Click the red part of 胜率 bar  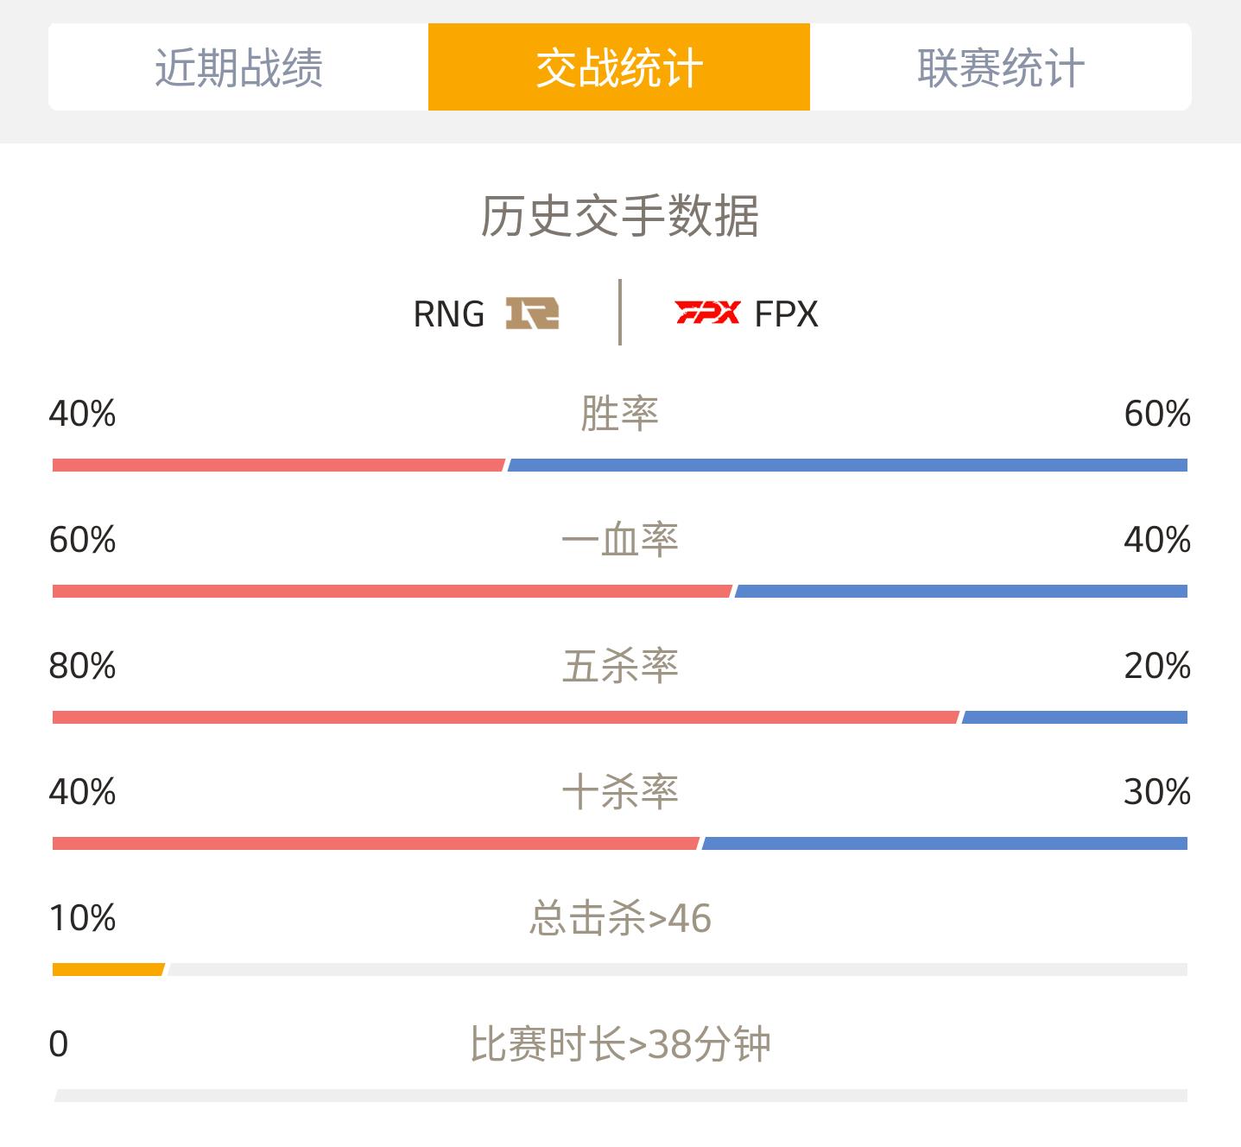pos(278,466)
